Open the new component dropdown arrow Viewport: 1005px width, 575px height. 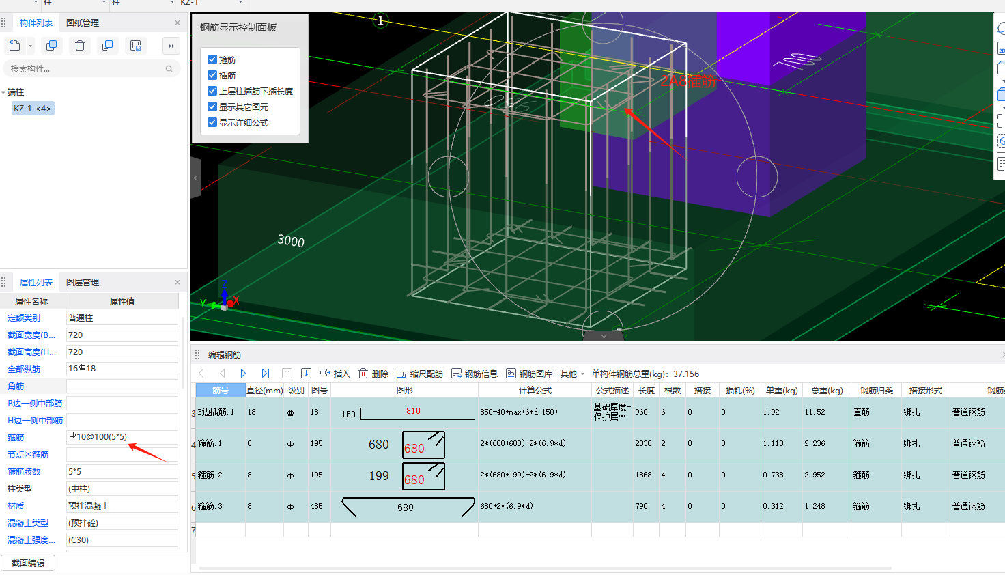pos(30,46)
